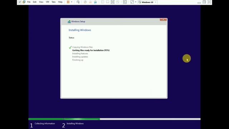The width and height of the screenshot is (229, 129).
Task: Open the View menu
Action: click(41, 2)
